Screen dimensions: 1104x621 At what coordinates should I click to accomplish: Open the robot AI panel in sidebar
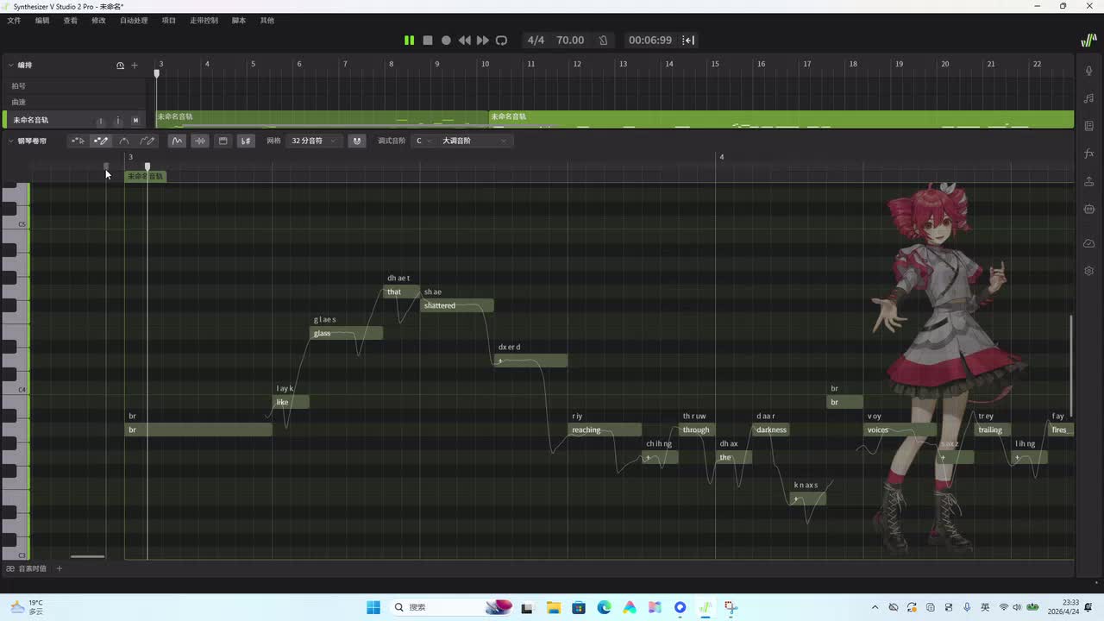(1089, 209)
